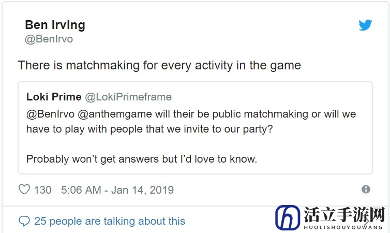This screenshot has width=390, height=233.
Task: Open the @anthemgame mention
Action: (115, 114)
